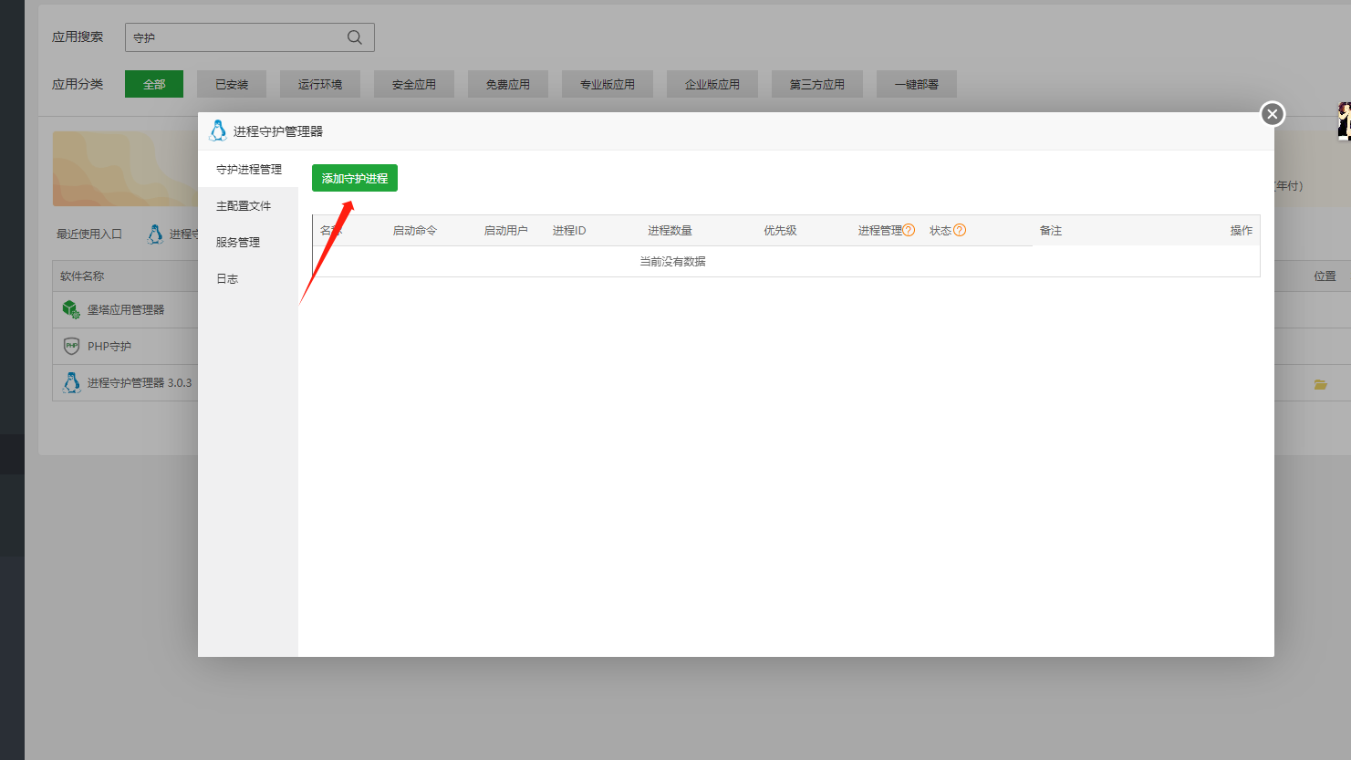Click 当前没有数据 empty table message

click(x=672, y=262)
